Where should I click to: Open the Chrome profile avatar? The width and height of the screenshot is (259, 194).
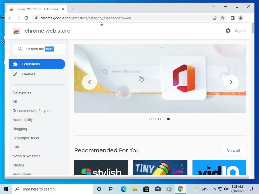tap(241, 18)
